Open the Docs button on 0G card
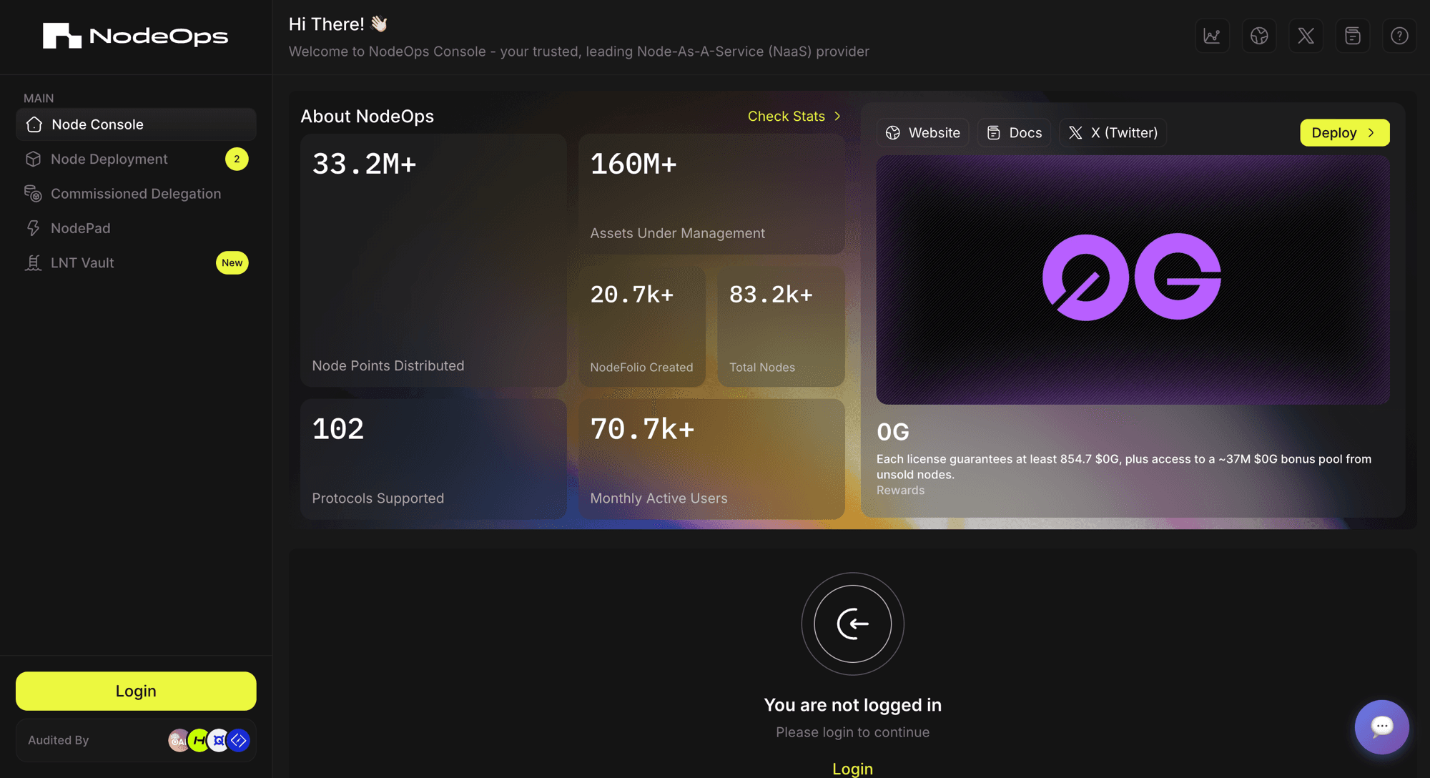Screen dimensions: 1430x778 click(x=1014, y=133)
